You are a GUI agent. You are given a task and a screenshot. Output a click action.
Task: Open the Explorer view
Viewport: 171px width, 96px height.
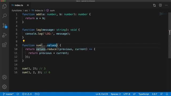point(4,6)
